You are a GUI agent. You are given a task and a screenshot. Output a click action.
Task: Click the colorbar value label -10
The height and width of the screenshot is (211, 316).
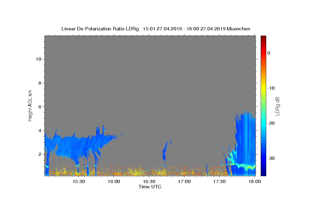271,88
